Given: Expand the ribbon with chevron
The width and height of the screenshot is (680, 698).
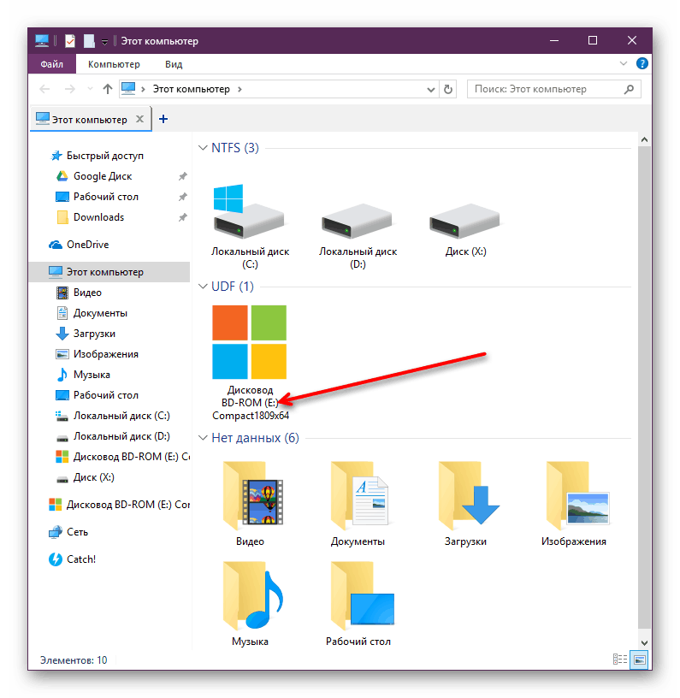Looking at the screenshot, I should click(x=624, y=63).
